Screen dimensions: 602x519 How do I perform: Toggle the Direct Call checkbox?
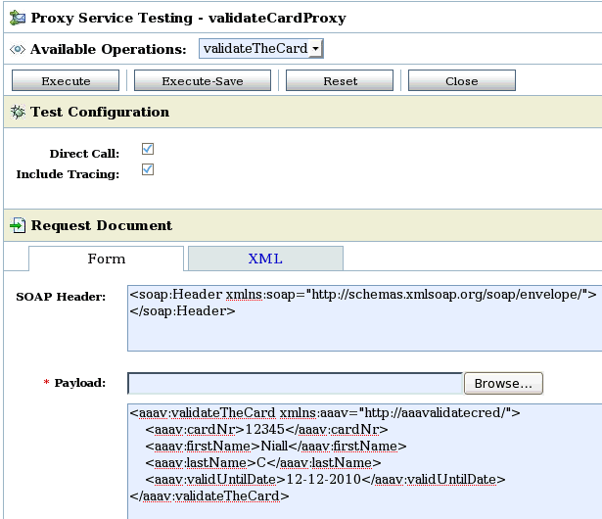[148, 149]
